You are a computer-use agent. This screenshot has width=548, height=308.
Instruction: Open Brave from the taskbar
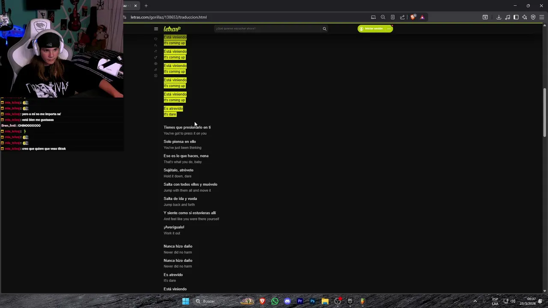(262, 301)
